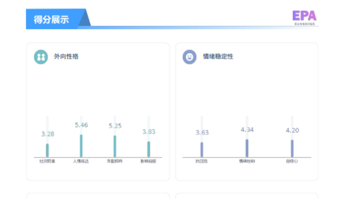Click the 抗压性 axis label

(x=202, y=161)
